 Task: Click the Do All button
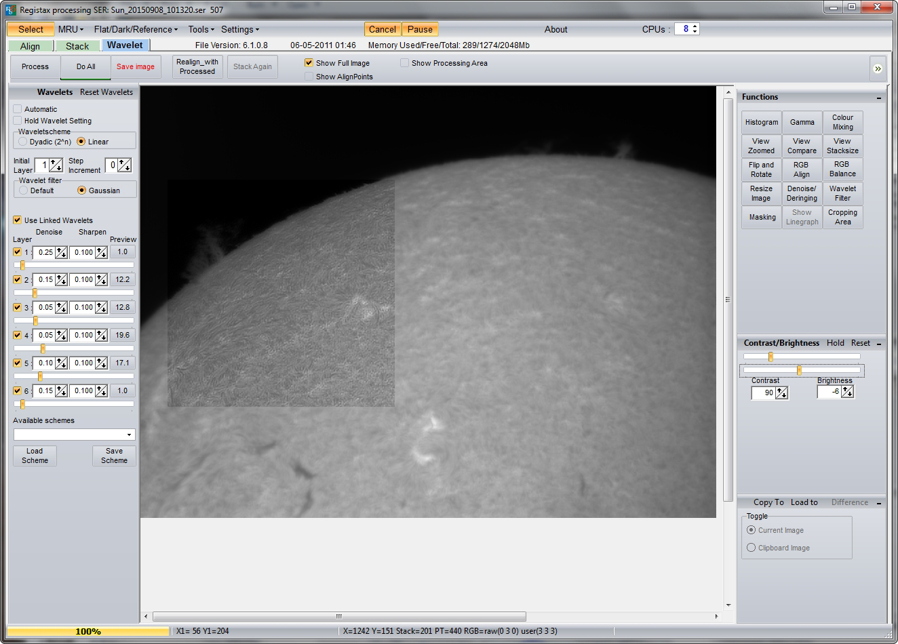coord(85,67)
